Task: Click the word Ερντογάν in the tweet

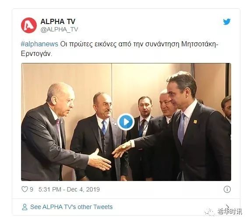Action: point(36,54)
